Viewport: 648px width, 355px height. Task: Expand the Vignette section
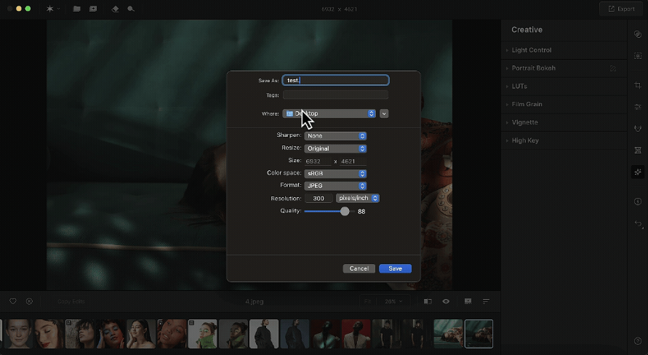(x=524, y=122)
